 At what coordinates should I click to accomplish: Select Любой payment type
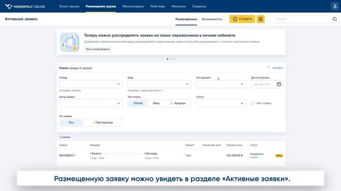point(138,103)
